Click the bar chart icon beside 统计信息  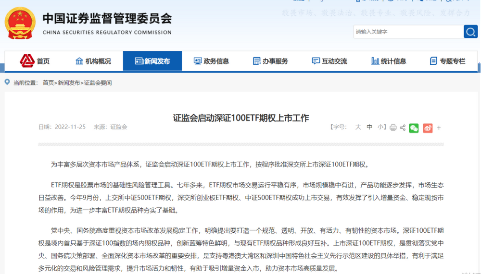click(x=375, y=61)
